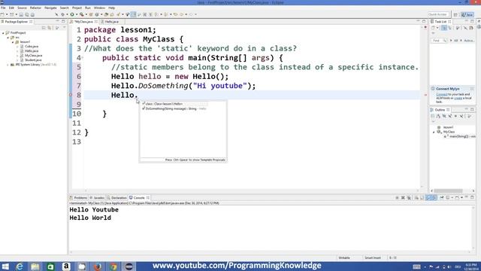The width and height of the screenshot is (481, 271).
Task: Click the error marker on line 8
Action: click(x=70, y=95)
